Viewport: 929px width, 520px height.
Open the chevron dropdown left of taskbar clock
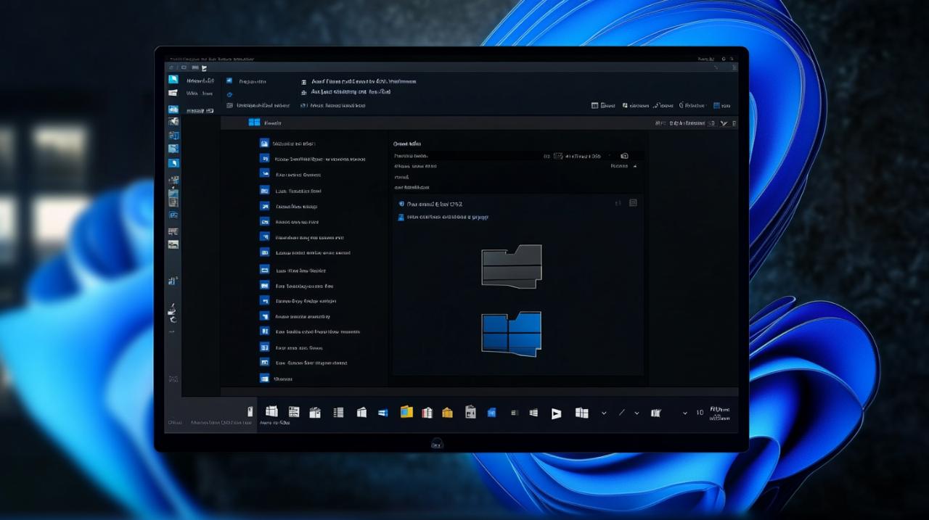(x=684, y=413)
